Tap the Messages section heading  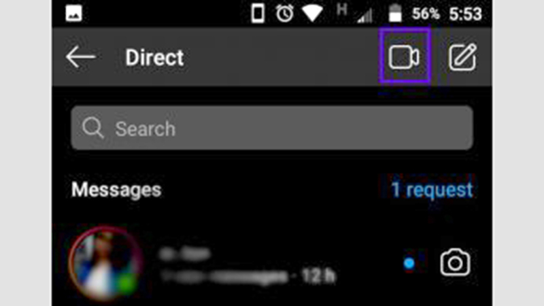click(x=116, y=190)
